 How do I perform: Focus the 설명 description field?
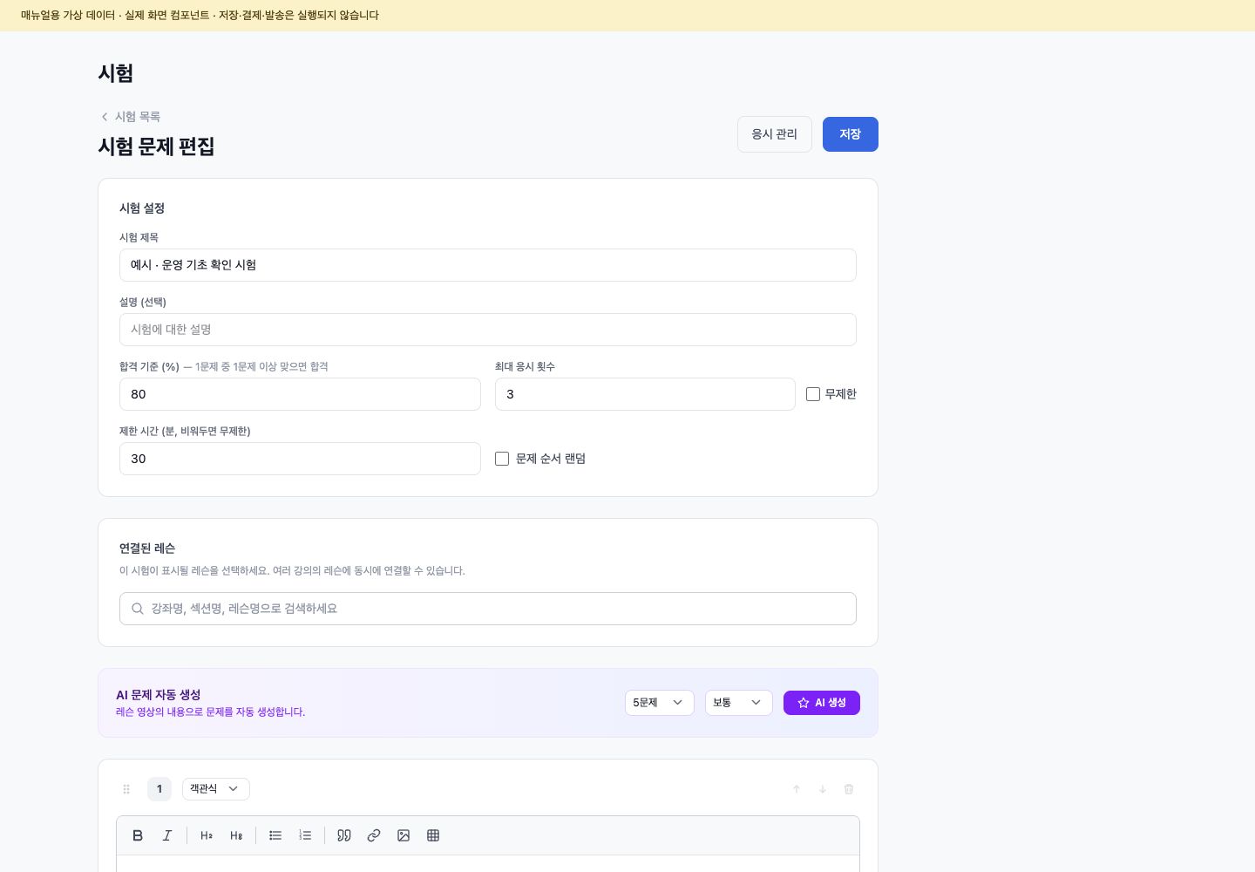pyautogui.click(x=488, y=330)
